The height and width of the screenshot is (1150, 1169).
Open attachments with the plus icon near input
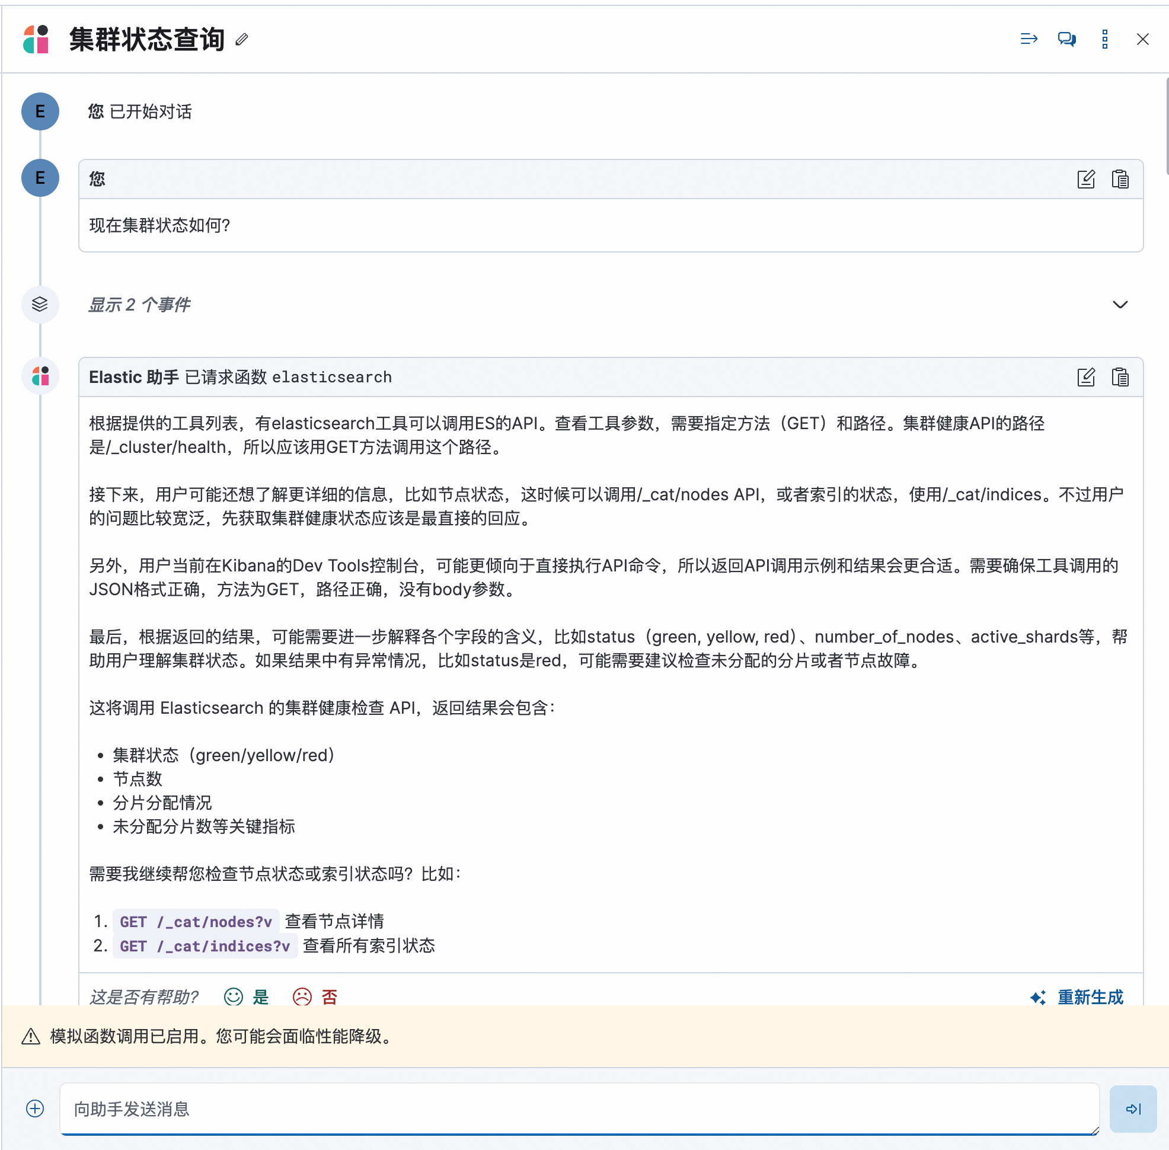tap(34, 1109)
